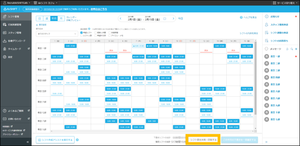300x146 pixels.
Task: Advance to next period with right arrow
Action: [x=173, y=18]
